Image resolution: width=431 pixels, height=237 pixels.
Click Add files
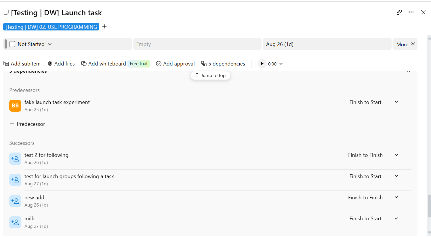point(61,64)
